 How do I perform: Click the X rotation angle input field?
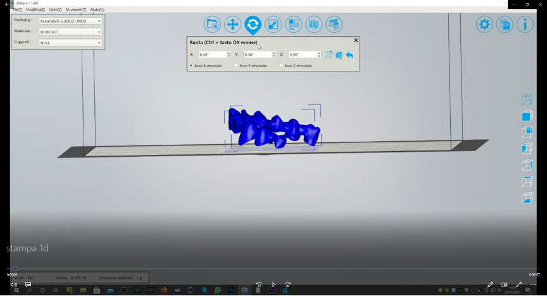212,55
